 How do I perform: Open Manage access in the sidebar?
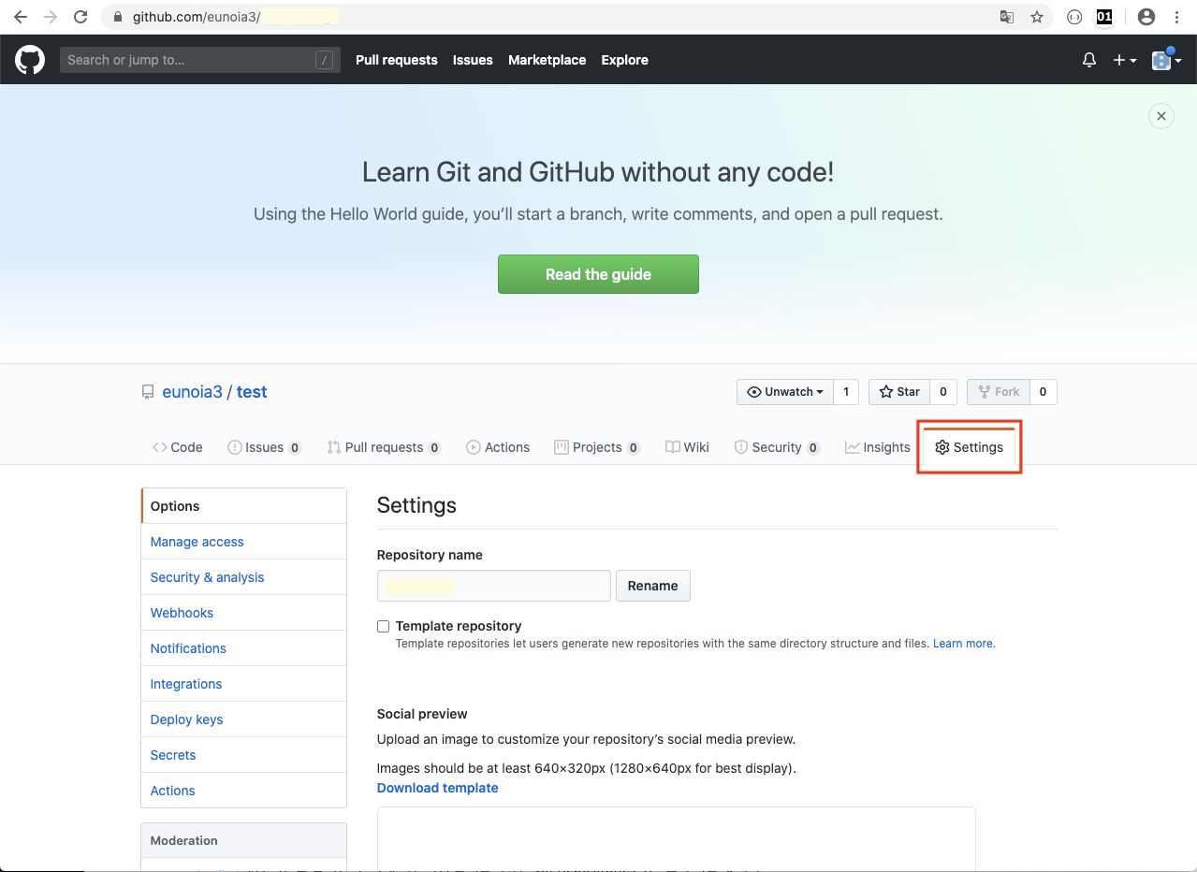(243, 542)
